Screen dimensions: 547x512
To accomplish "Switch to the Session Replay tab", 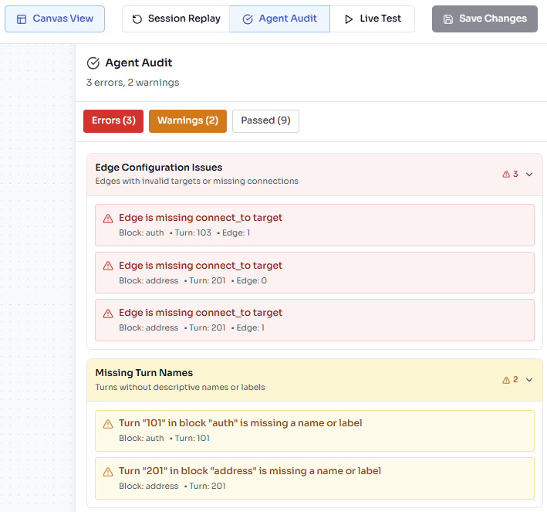I will pos(176,19).
